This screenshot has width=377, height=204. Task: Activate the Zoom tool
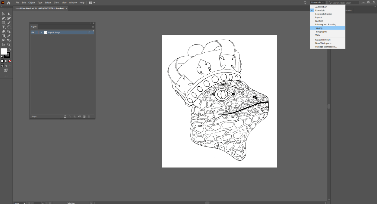[9, 45]
